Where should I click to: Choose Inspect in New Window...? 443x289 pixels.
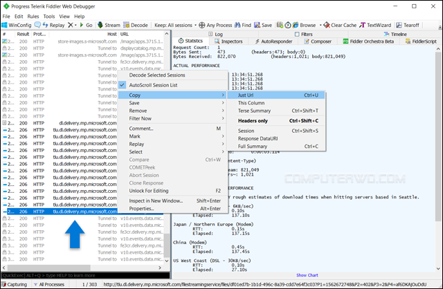172,201
